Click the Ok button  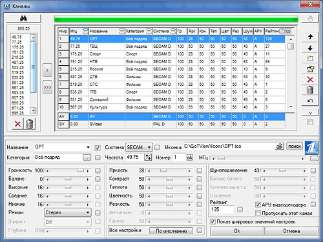tap(237, 231)
